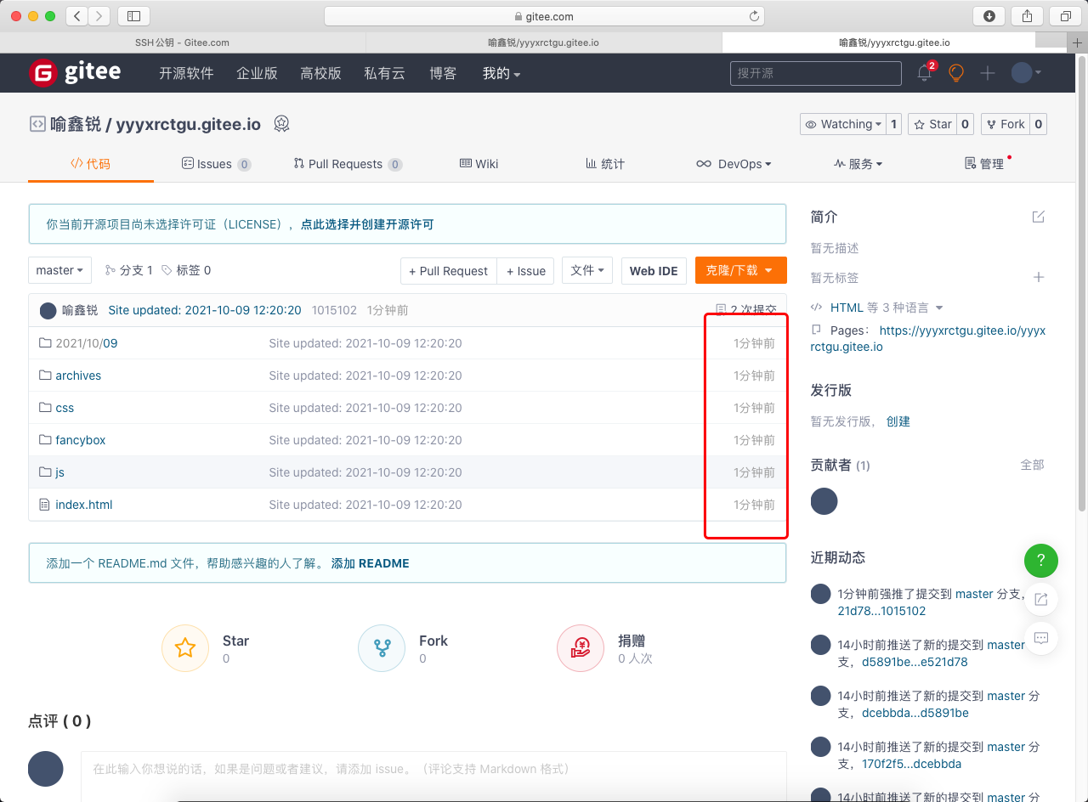Screen dimensions: 1088x802
Task: Switch to the Issues tab
Action: 216,164
